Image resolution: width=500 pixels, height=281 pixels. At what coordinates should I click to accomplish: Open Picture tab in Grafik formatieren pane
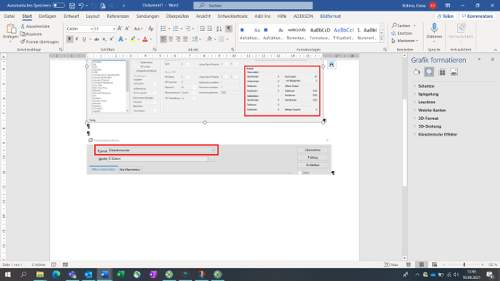454,72
